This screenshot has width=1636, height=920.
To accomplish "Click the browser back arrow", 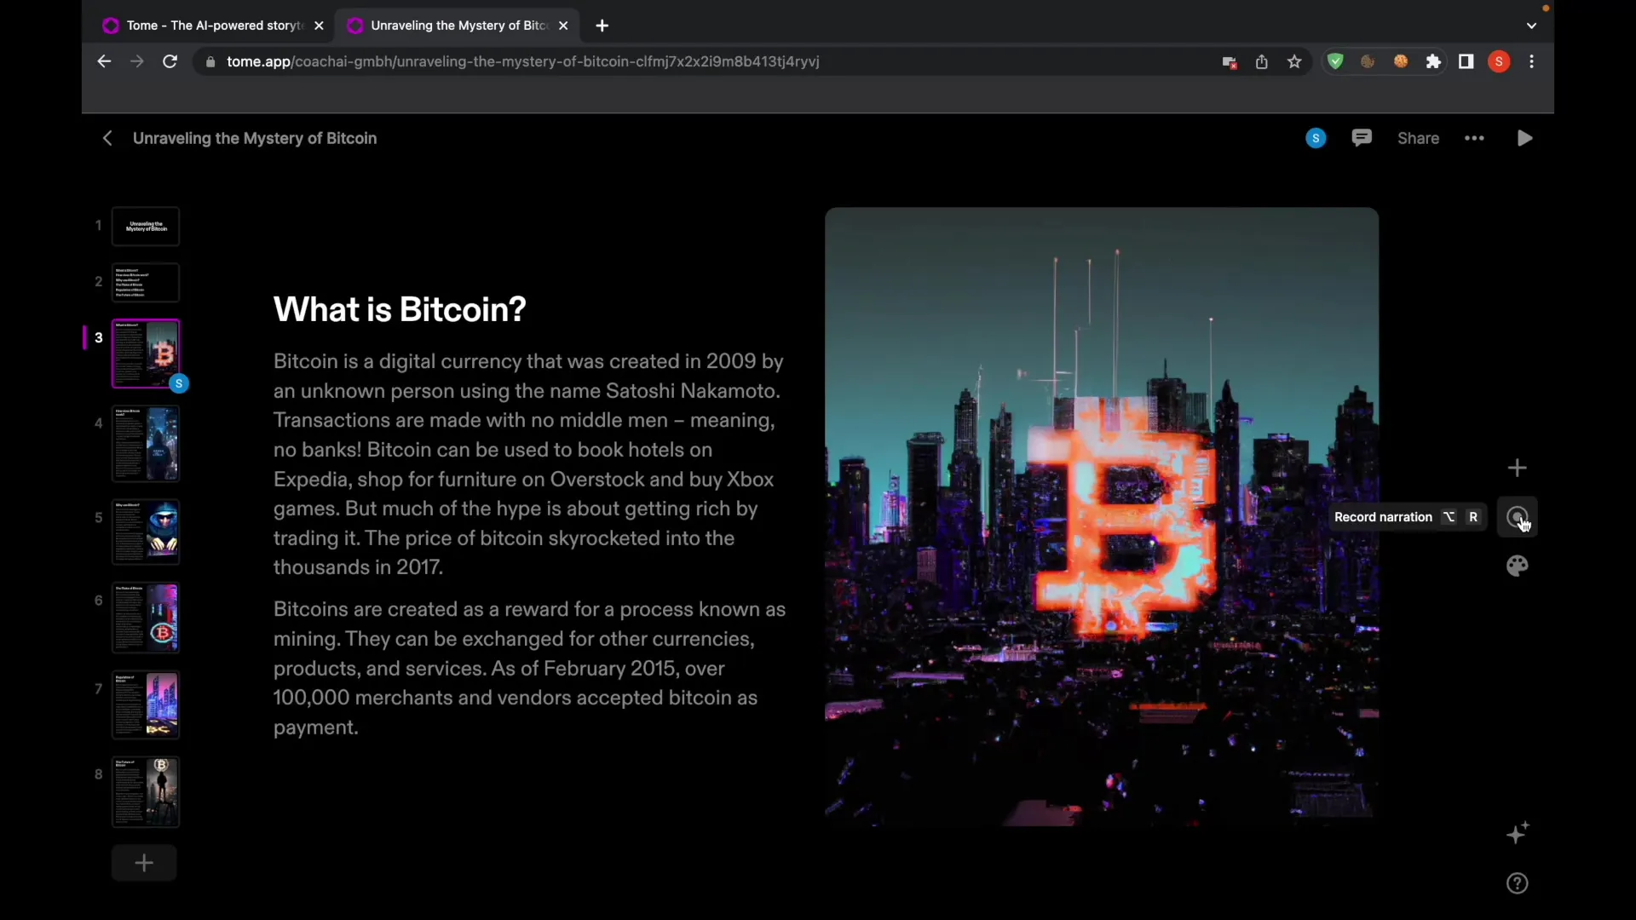I will [x=104, y=61].
